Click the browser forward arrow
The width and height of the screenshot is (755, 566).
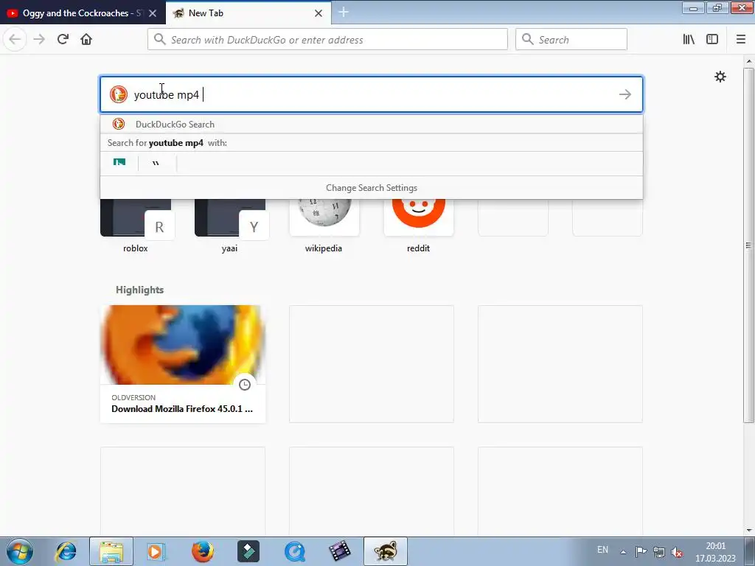point(39,39)
